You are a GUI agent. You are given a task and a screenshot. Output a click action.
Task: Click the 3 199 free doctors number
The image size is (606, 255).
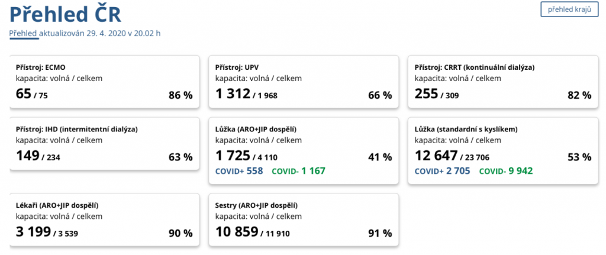(33, 232)
